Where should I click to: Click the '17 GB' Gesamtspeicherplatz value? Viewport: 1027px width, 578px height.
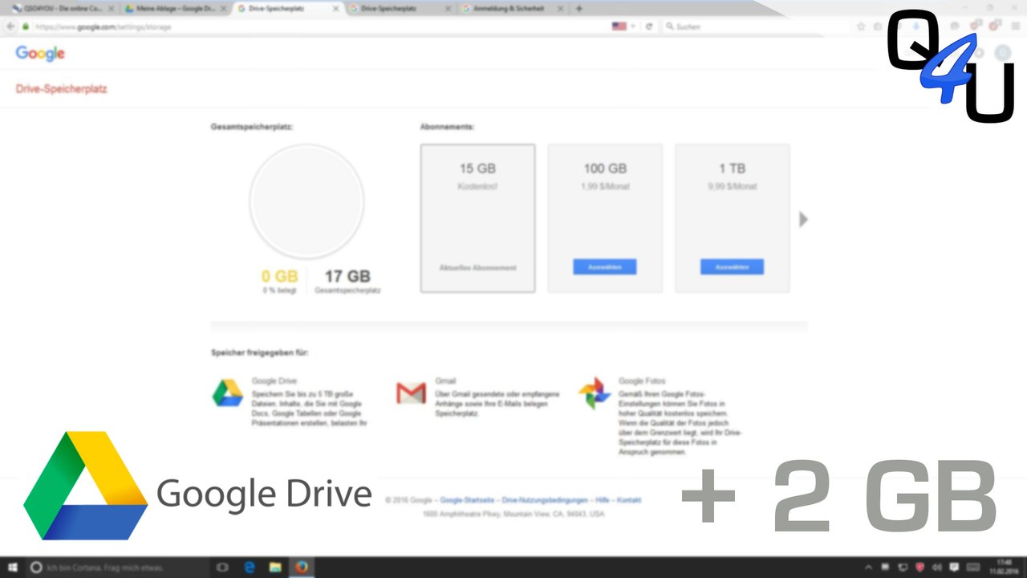(x=347, y=277)
